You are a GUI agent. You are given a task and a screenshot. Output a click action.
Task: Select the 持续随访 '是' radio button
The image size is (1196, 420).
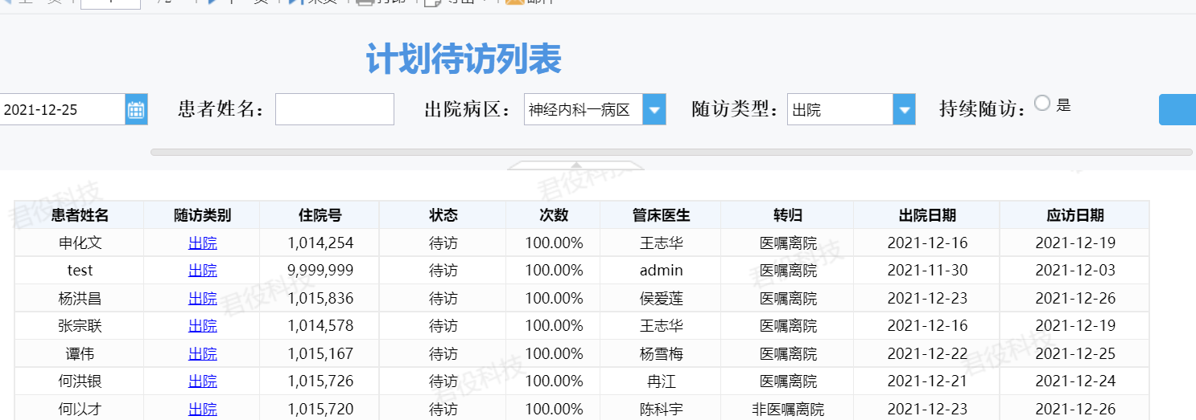(x=1042, y=103)
